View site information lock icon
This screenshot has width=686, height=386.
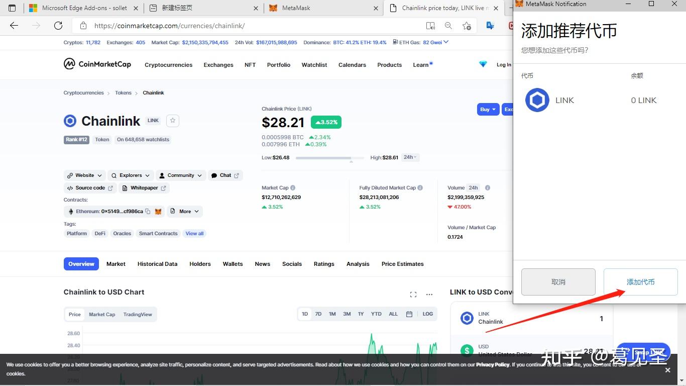tap(83, 26)
